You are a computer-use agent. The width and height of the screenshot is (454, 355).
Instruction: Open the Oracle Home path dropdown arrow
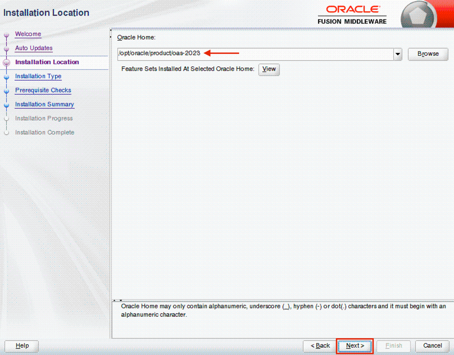click(x=398, y=54)
